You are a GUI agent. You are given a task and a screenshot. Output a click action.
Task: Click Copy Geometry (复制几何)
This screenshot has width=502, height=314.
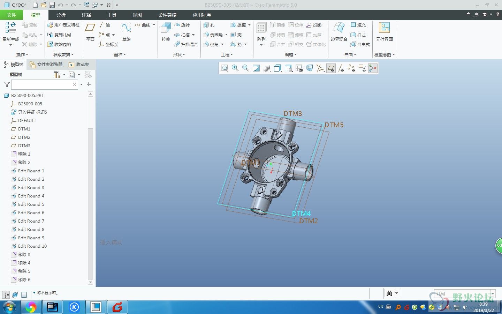59,35
